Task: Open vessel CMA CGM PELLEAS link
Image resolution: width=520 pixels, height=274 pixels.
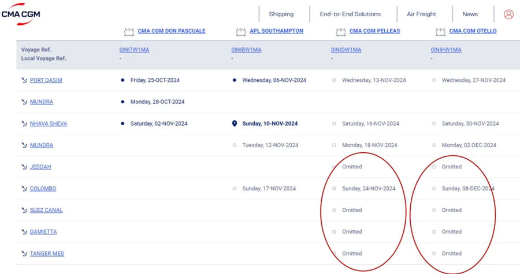Action: click(375, 31)
